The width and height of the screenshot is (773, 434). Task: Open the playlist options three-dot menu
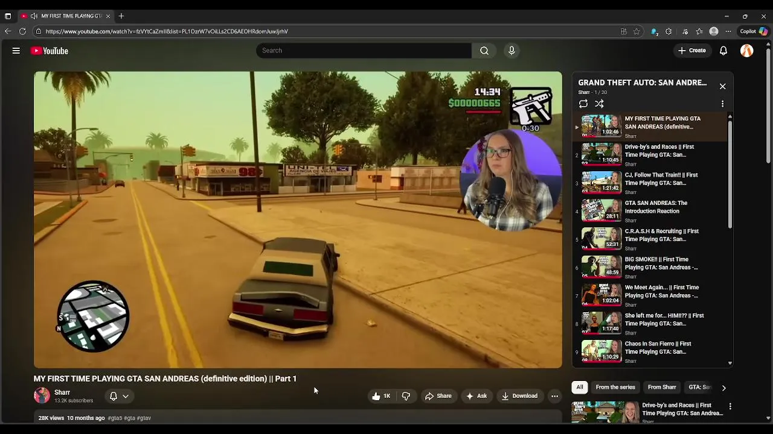pos(722,104)
